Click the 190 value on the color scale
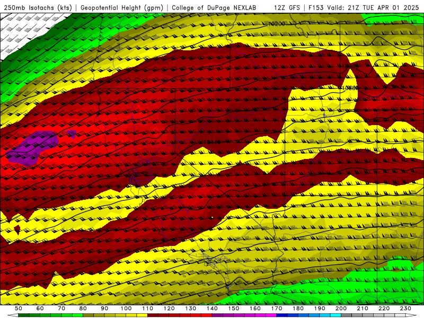424x318 pixels. coord(320,308)
